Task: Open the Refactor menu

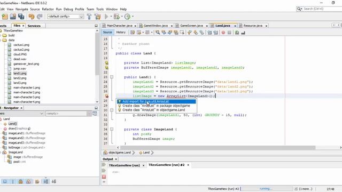Action: coord(48,9)
